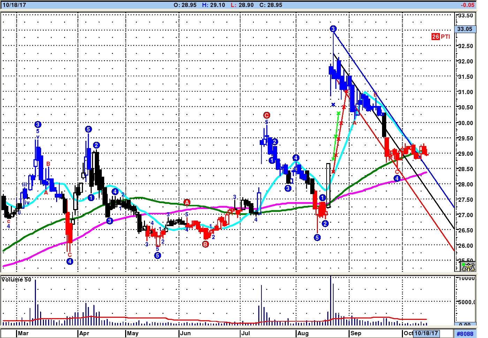The image size is (488, 338).
Task: Click the red circled A wave label near June
Action: (x=187, y=202)
